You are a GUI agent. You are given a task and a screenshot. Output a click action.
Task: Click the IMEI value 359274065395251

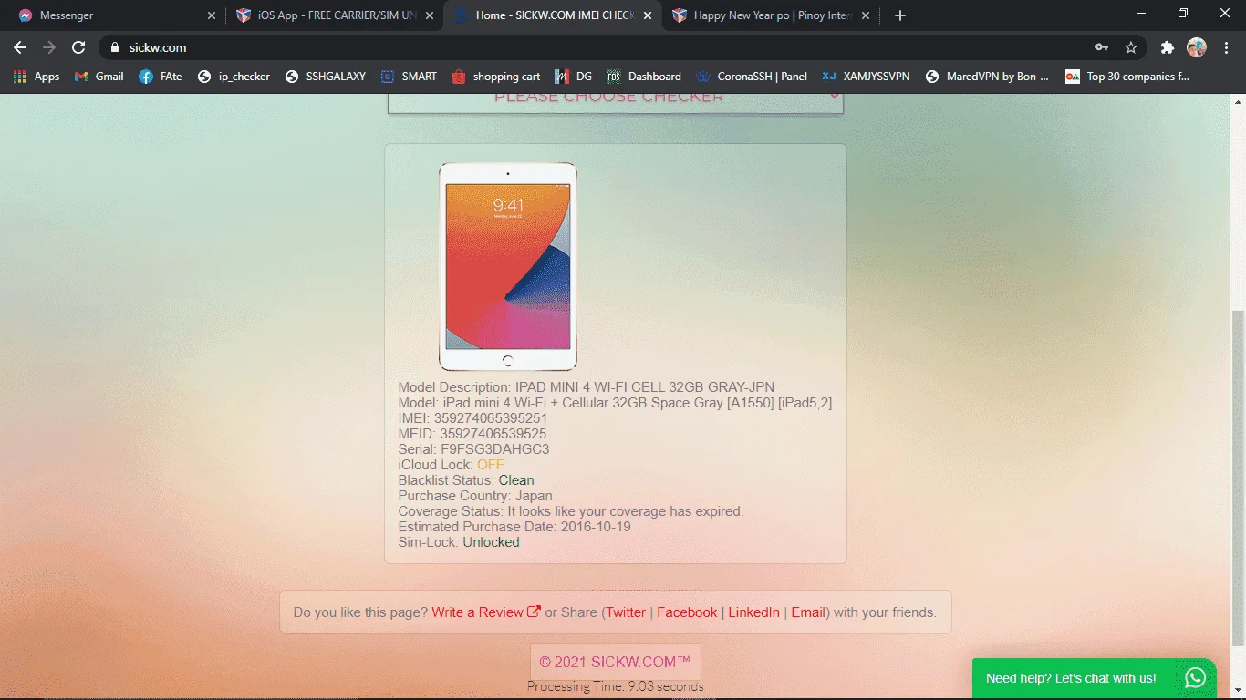pyautogui.click(x=491, y=418)
